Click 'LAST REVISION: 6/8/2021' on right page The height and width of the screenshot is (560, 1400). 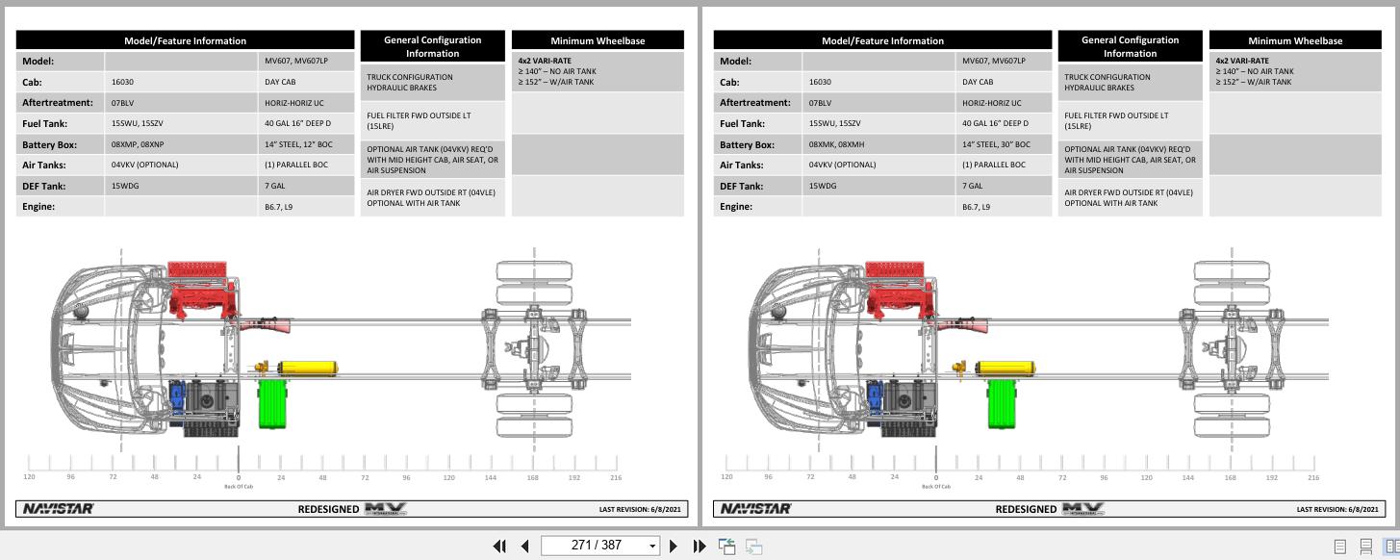(x=1337, y=510)
